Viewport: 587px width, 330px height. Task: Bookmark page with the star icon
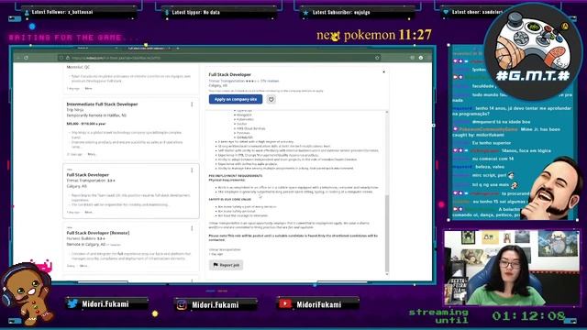377,58
